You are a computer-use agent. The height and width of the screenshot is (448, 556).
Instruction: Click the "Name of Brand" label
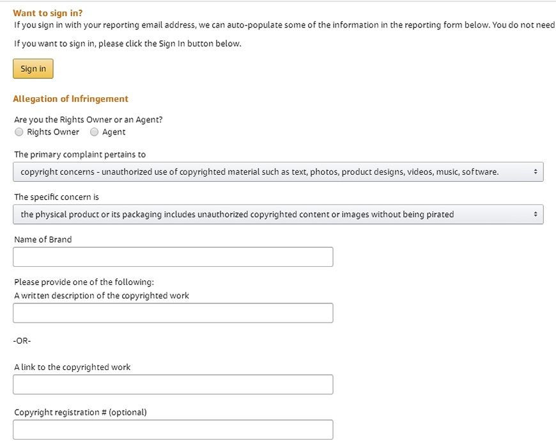point(43,239)
